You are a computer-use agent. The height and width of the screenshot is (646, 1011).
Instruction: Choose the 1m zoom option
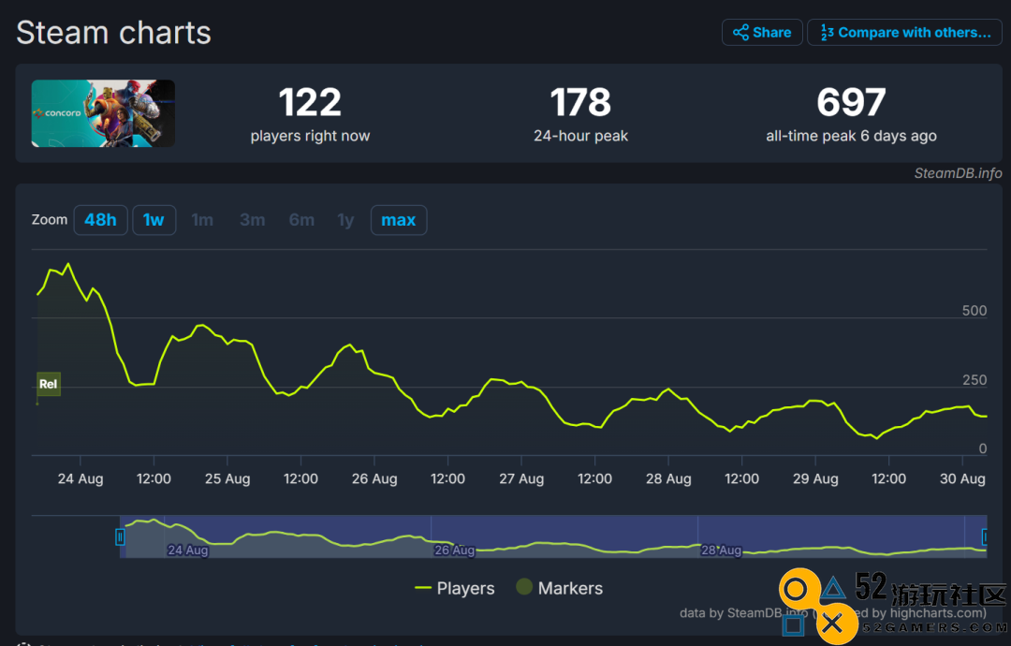[202, 220]
